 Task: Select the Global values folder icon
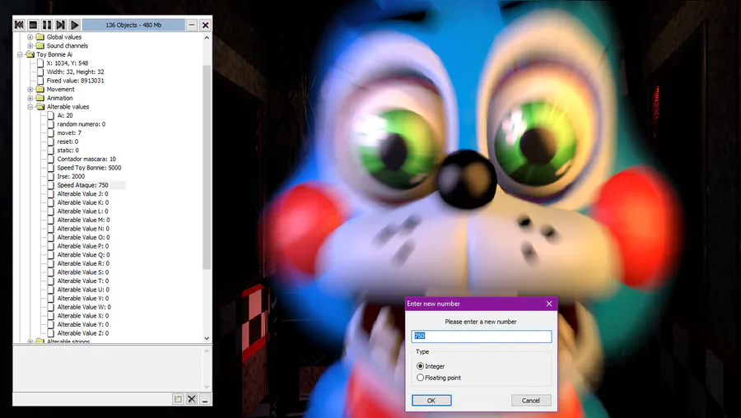40,37
